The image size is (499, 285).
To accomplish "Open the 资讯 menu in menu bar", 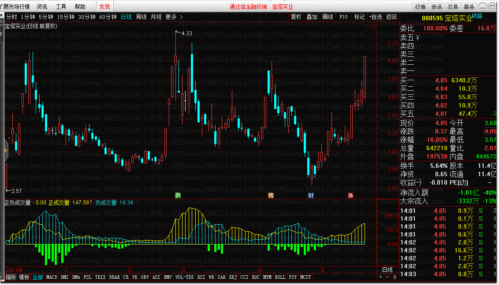I will 42,7.
